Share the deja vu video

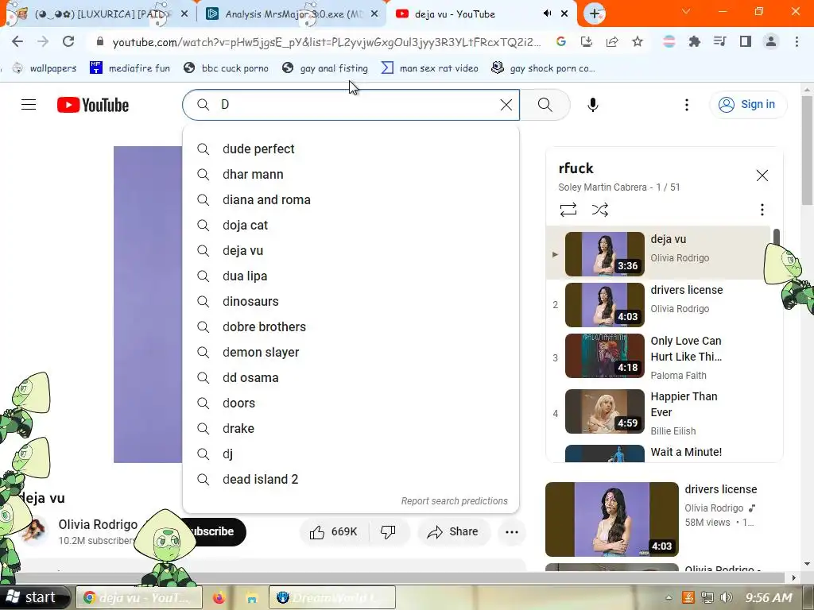tap(453, 531)
